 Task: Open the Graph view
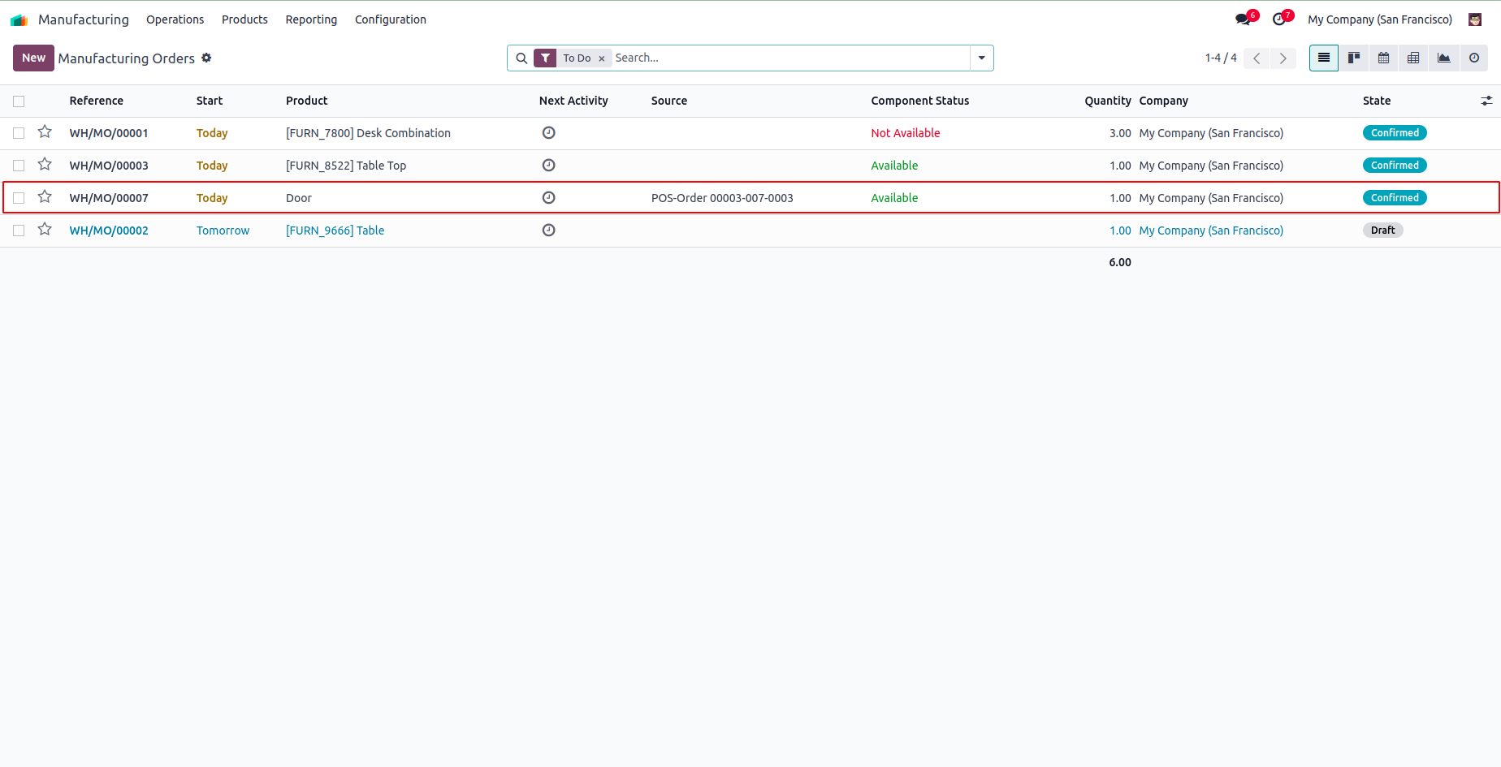pos(1443,58)
